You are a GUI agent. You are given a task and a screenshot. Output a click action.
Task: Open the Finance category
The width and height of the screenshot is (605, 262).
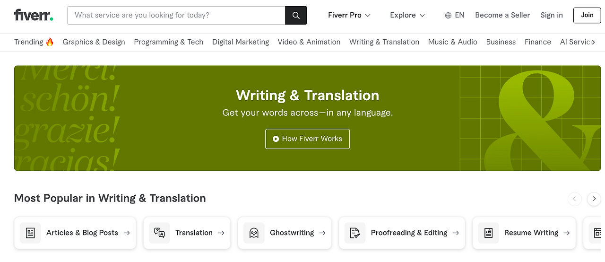[538, 42]
